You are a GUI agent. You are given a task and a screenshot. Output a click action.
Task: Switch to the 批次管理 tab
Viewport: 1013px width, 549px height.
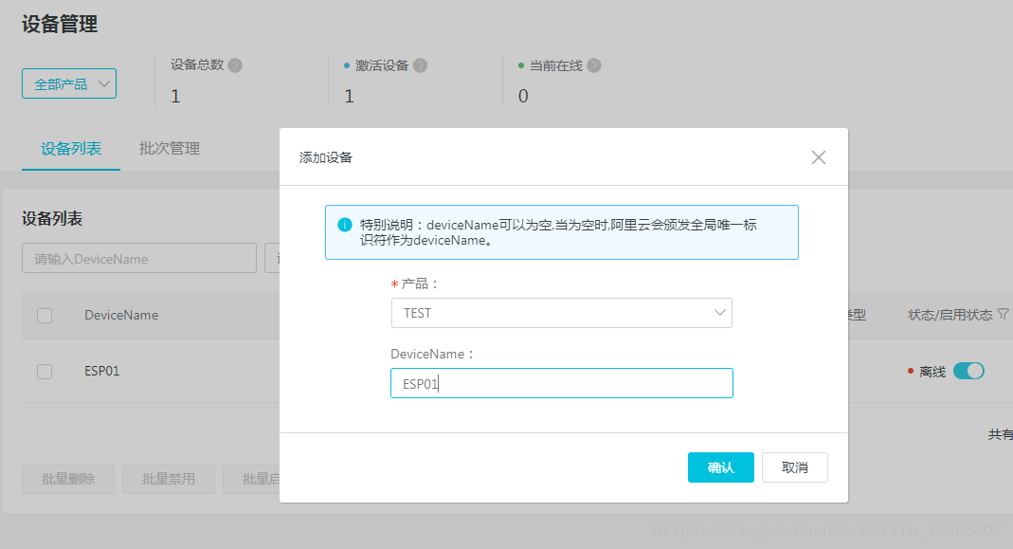click(169, 148)
